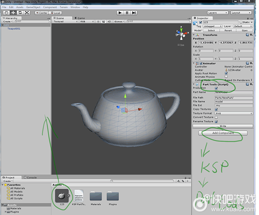Enable Animate Physics checkbox
The height and width of the screenshot is (215, 259).
226,77
